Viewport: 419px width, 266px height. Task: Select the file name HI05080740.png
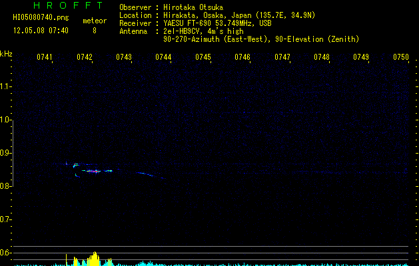(41, 17)
